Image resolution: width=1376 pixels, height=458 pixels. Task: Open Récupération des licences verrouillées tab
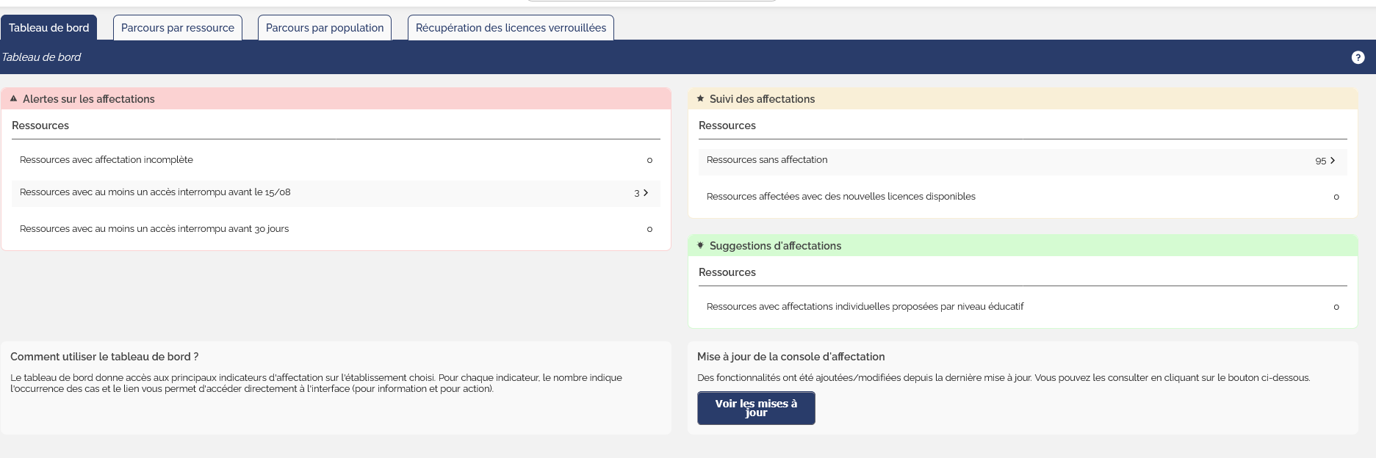click(x=511, y=28)
